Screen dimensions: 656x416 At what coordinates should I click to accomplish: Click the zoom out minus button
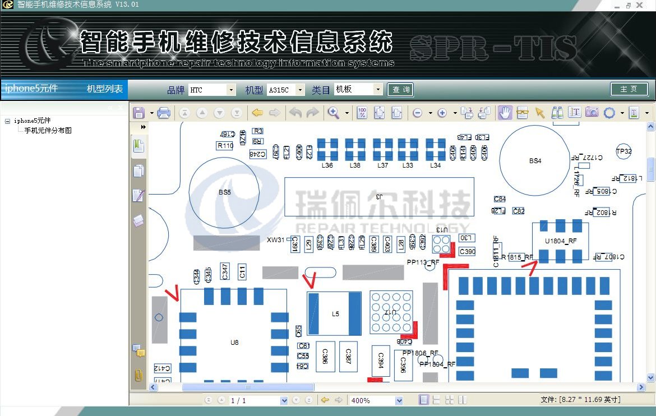[417, 113]
